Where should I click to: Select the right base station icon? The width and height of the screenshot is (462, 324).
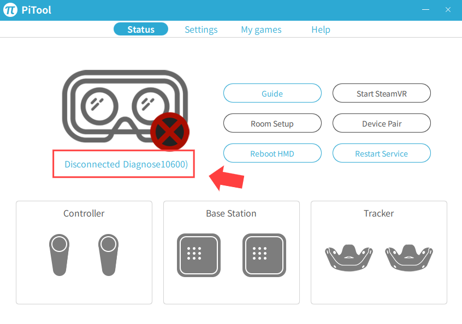(264, 255)
